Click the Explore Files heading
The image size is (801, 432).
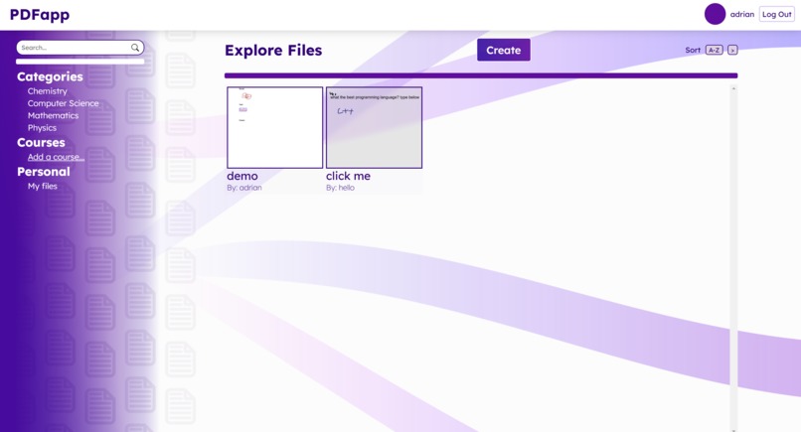tap(273, 50)
